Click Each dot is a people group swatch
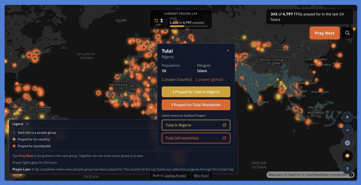This screenshot has width=361, height=185. tap(14, 132)
